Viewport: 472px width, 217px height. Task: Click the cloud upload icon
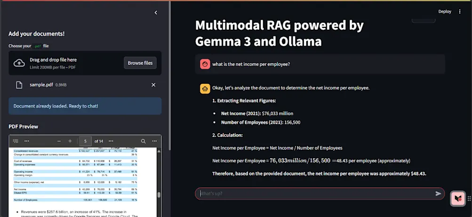(x=19, y=63)
